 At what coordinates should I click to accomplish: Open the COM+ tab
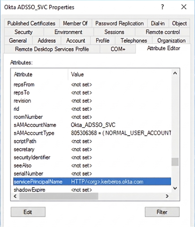pyautogui.click(x=118, y=49)
